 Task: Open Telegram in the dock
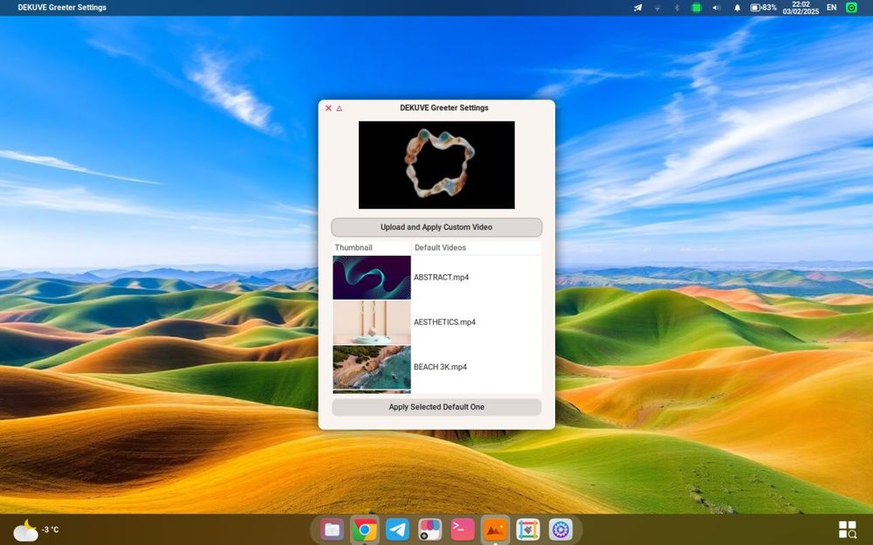pyautogui.click(x=397, y=529)
